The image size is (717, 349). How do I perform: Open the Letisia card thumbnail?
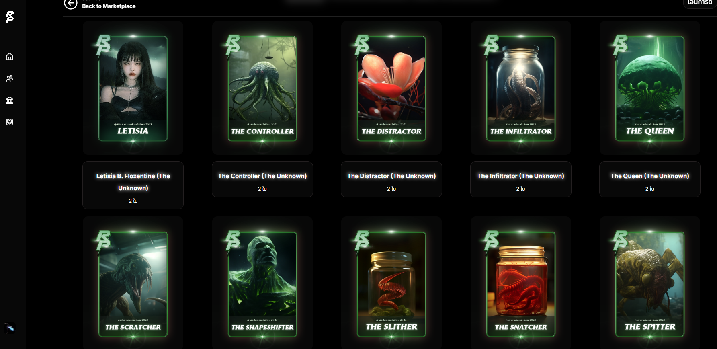point(133,88)
